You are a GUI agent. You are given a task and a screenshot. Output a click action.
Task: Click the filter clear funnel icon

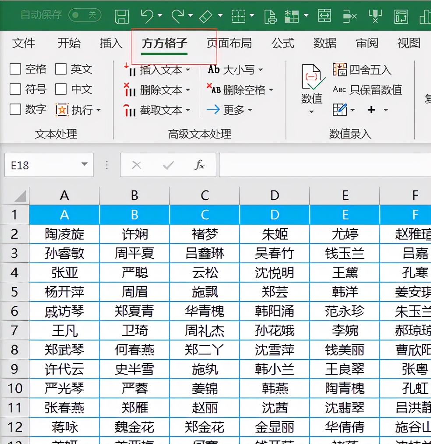(x=375, y=16)
